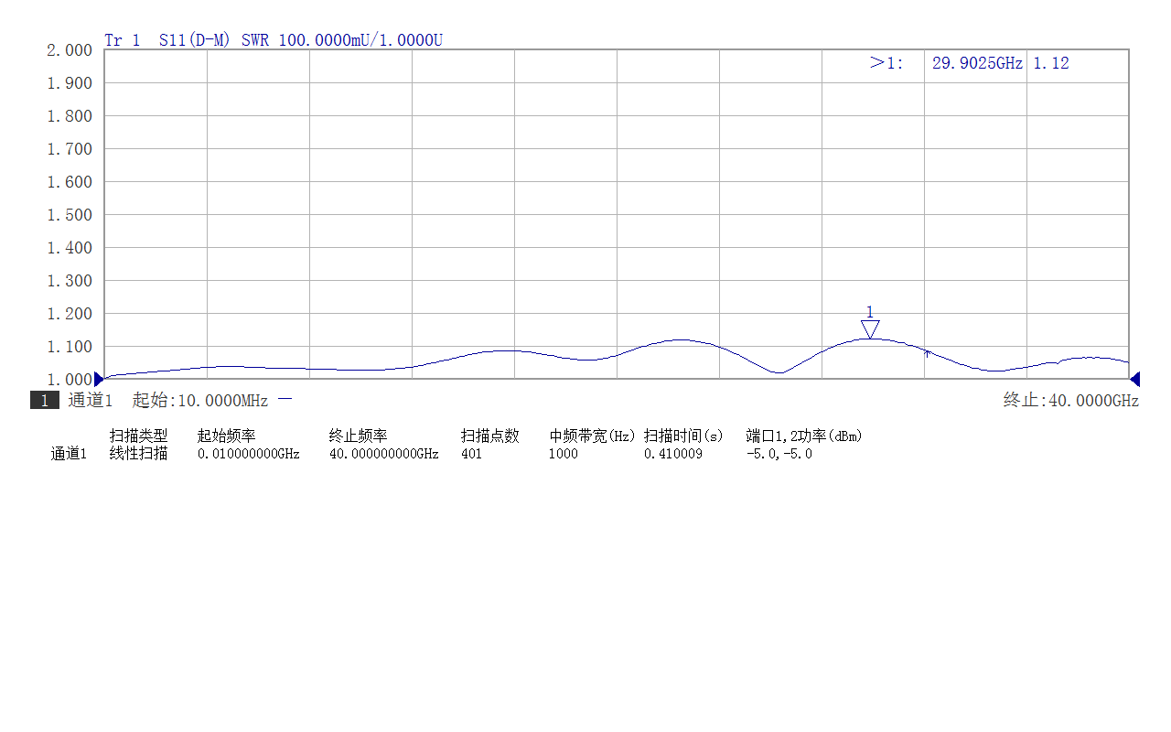The height and width of the screenshot is (732, 1171).
Task: Click marker readout frequency 29.9025GHz
Action: 977,63
